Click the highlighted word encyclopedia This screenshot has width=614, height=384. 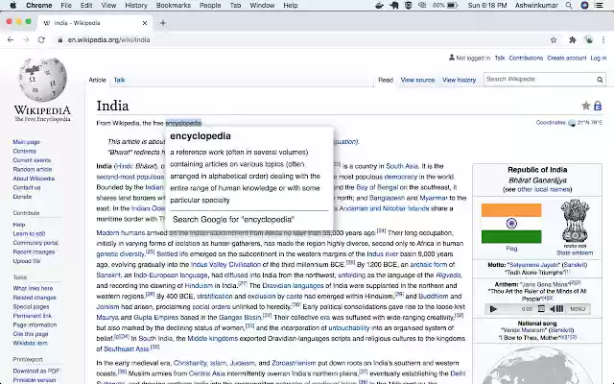click(183, 123)
